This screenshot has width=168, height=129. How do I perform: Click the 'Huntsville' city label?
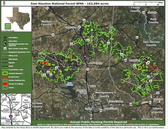pyautogui.click(x=71, y=28)
